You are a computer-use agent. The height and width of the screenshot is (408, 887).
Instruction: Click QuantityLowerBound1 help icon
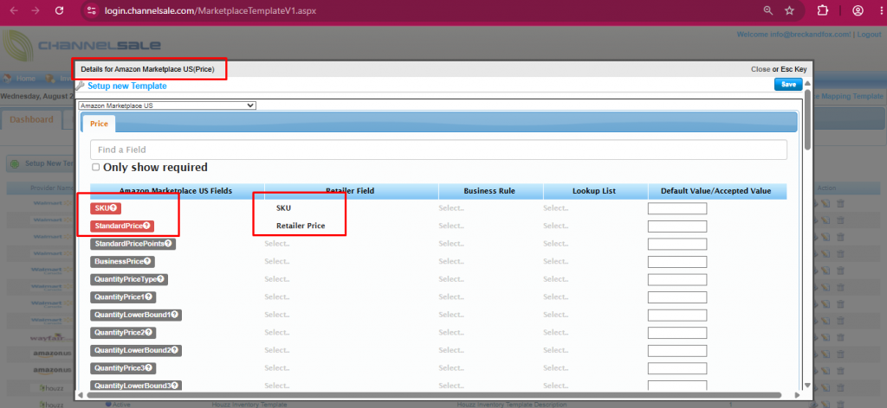pos(174,315)
